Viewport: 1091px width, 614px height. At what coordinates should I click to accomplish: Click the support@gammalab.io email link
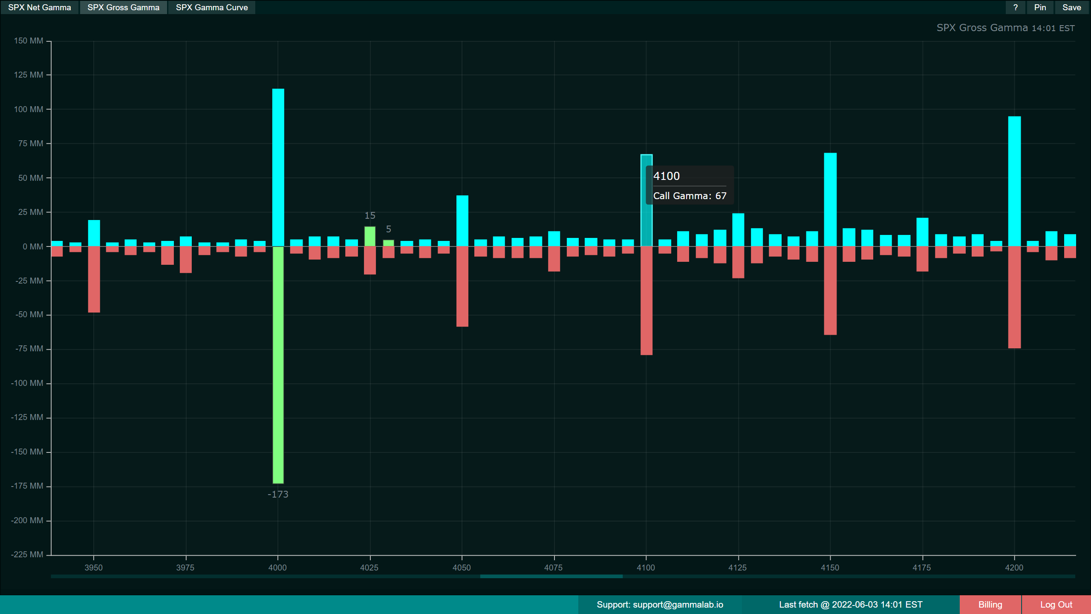click(x=678, y=604)
